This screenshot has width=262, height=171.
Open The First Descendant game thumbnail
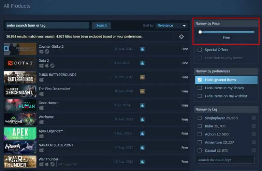[x=20, y=91]
